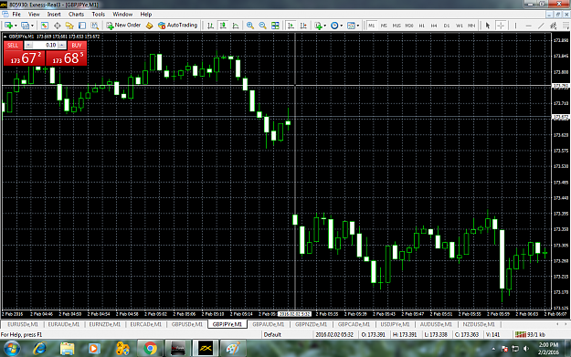Open the Windows Start menu
The height and width of the screenshot is (357, 571).
point(11,349)
